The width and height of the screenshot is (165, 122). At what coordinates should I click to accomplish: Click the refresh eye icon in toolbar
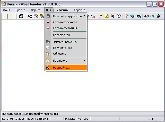coord(42,16)
